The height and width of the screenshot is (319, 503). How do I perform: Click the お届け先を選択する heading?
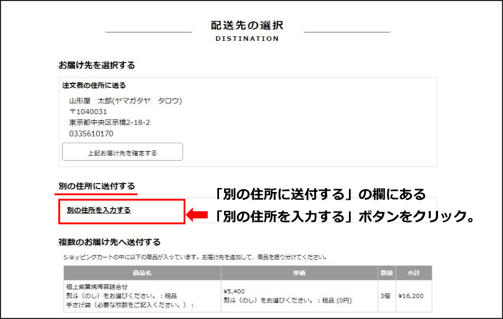97,65
